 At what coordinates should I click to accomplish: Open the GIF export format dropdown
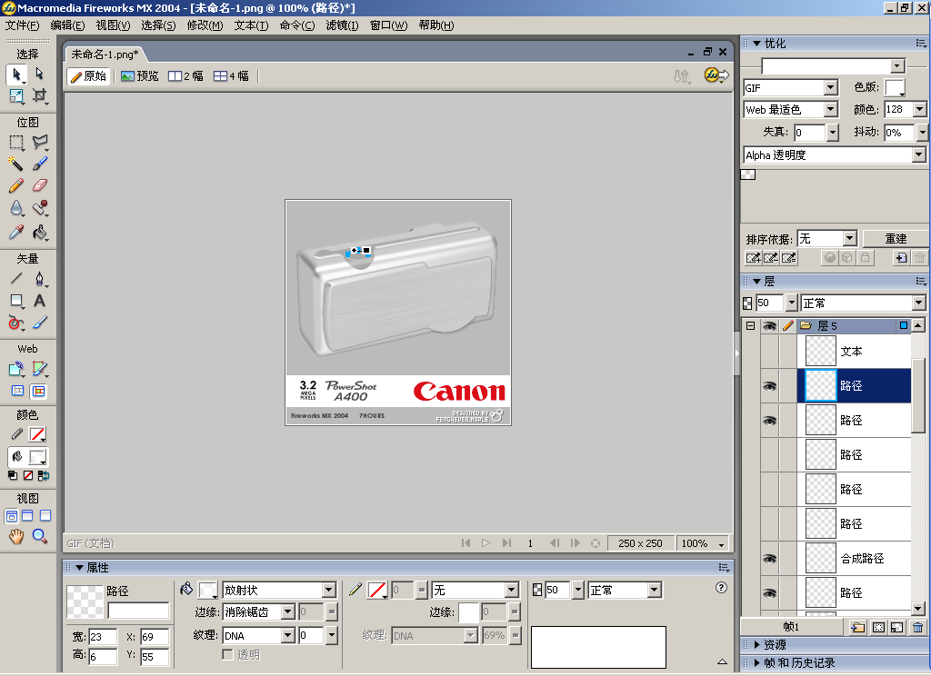831,88
